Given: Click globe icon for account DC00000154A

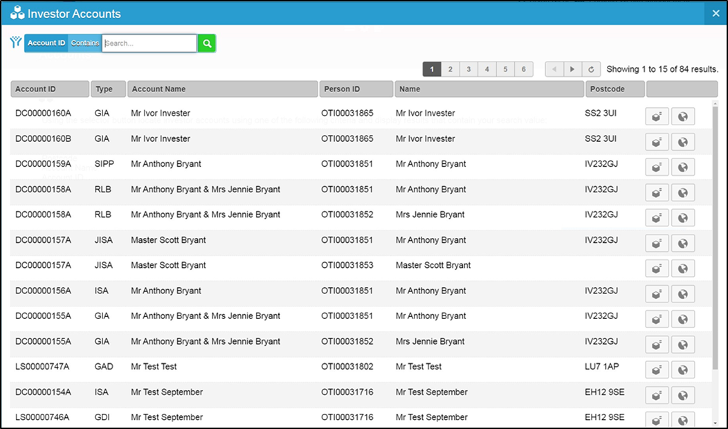Looking at the screenshot, I should coord(682,395).
